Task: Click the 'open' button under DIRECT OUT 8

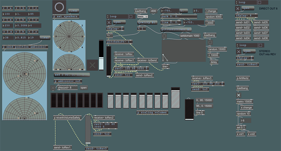Action: click(247, 8)
